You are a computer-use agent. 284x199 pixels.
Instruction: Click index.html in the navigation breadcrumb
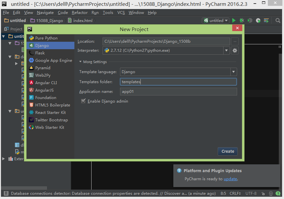coord(80,20)
